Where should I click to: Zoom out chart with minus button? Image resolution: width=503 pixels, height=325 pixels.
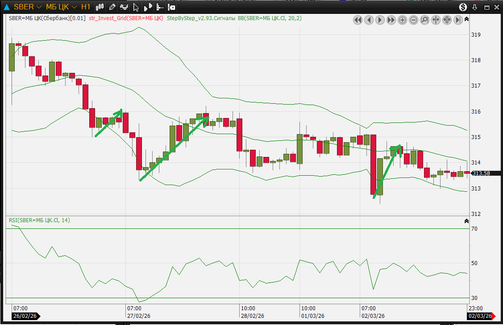tap(413, 20)
